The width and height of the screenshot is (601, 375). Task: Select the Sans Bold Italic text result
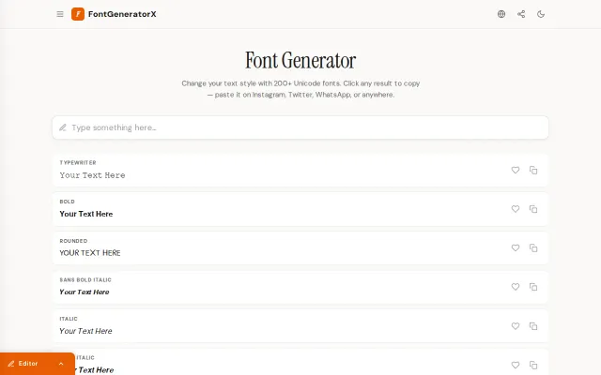click(x=85, y=292)
